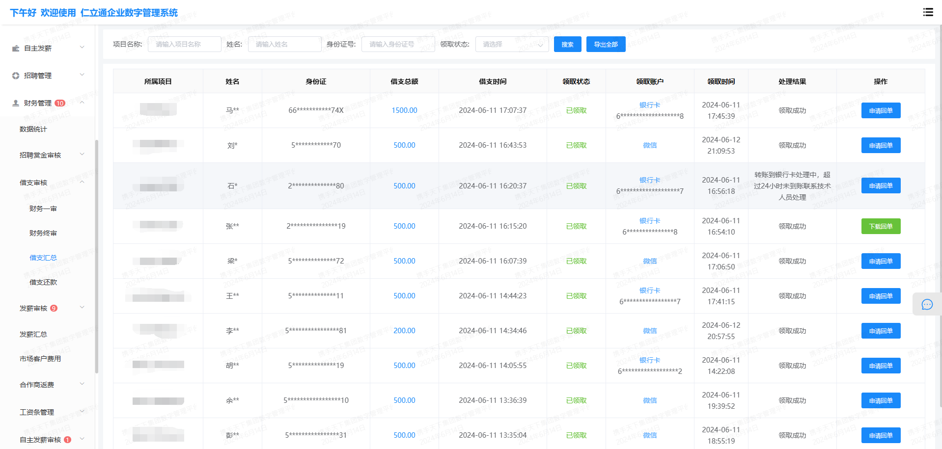Screen dimensions: 942x449
Task: Collapse the 借支审核 submenu
Action: (x=82, y=183)
